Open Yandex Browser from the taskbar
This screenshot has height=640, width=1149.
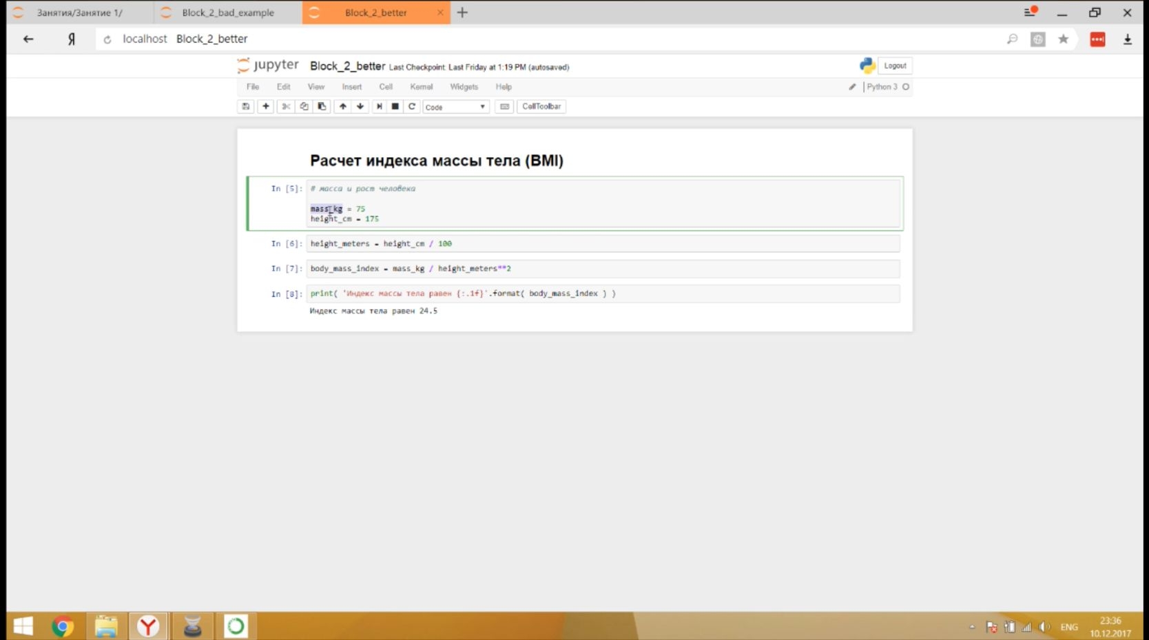coord(148,626)
